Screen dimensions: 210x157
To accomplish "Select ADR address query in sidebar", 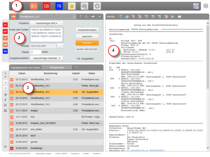I will [5, 45].
